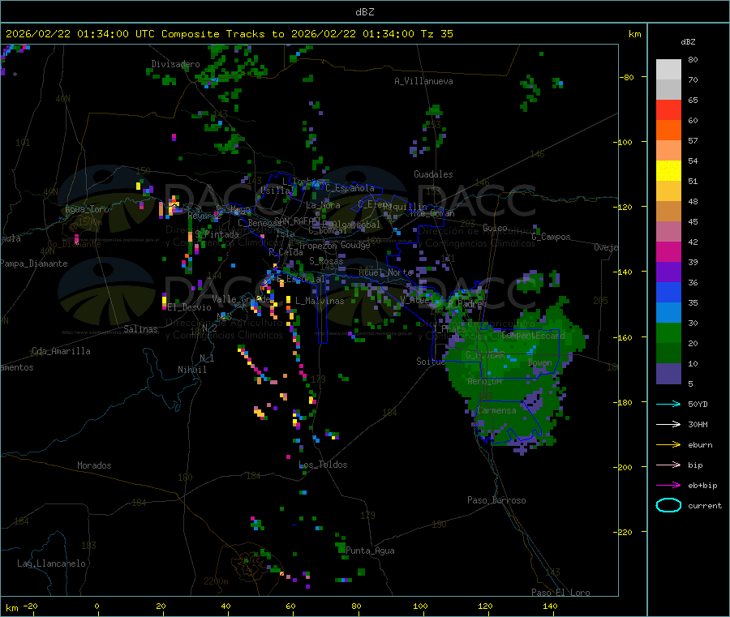
Task: Select the violet purple swatch in the dBZ scale
Action: coord(668,272)
